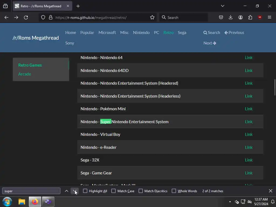Open the Extensions puzzle icon

tap(250, 17)
